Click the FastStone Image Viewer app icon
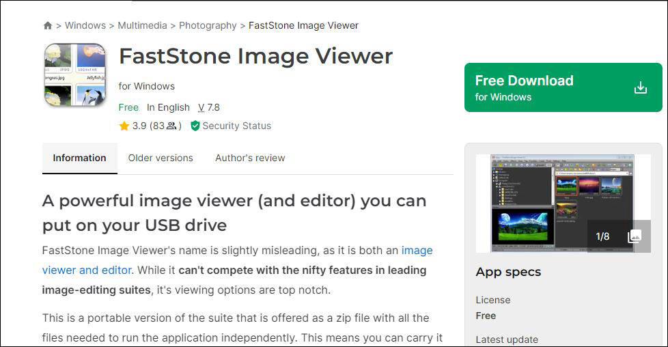The width and height of the screenshot is (668, 347). (75, 74)
